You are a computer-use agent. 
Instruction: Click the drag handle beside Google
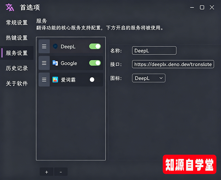pos(44,63)
